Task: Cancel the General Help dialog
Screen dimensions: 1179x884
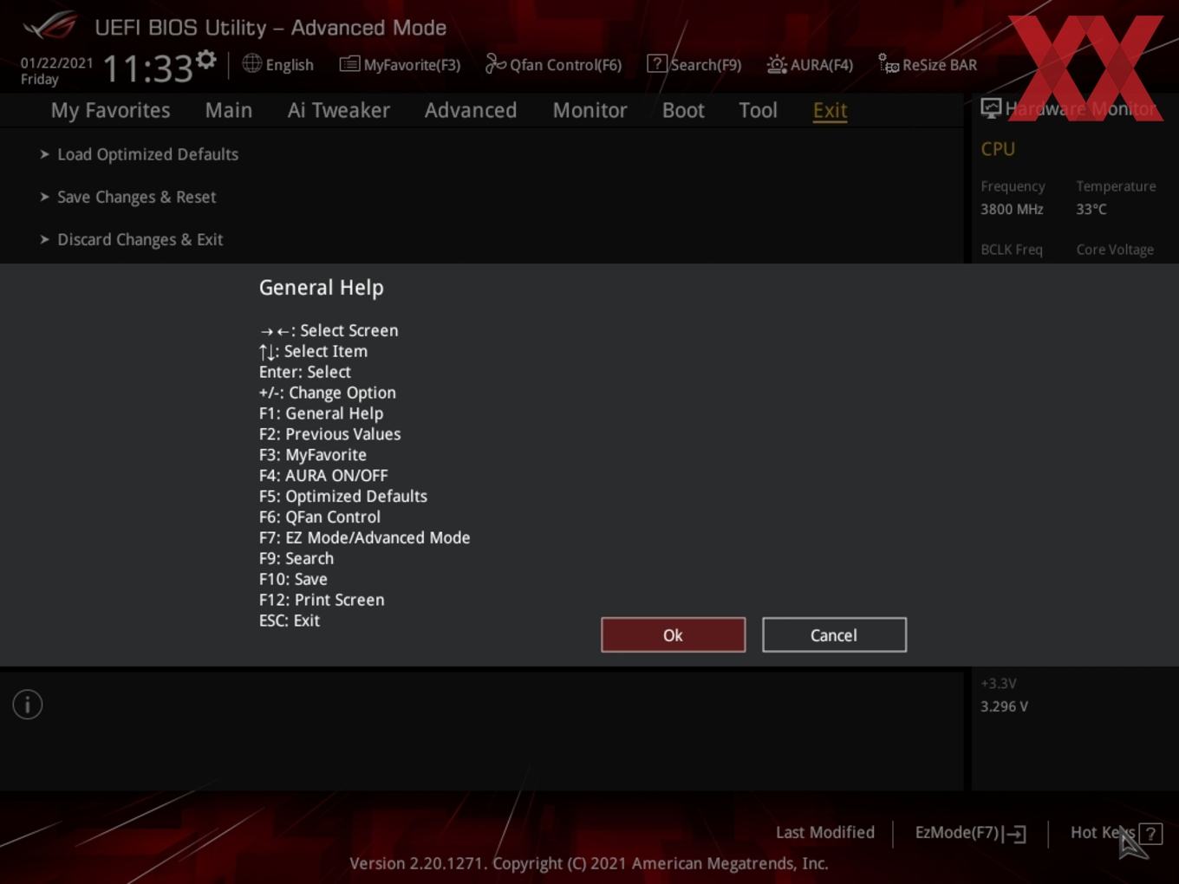Action: (x=834, y=635)
